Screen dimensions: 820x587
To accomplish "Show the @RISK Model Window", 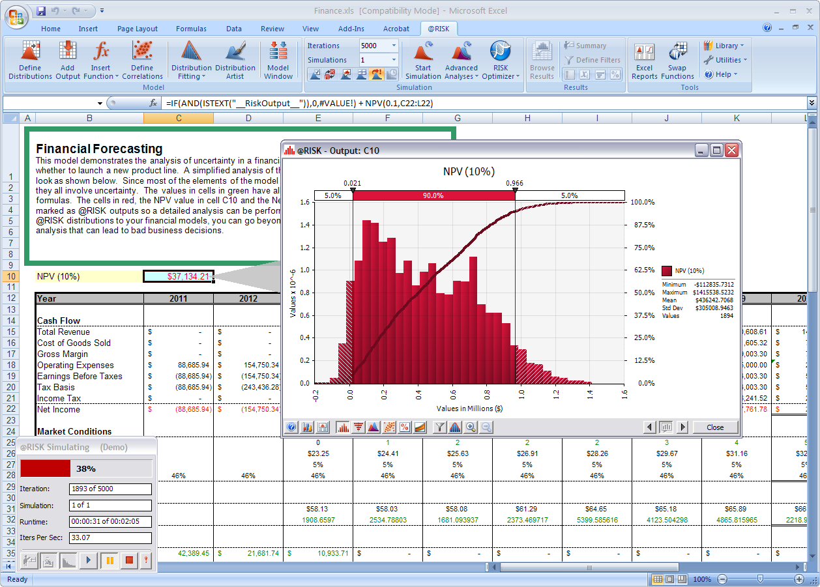I will coord(278,60).
